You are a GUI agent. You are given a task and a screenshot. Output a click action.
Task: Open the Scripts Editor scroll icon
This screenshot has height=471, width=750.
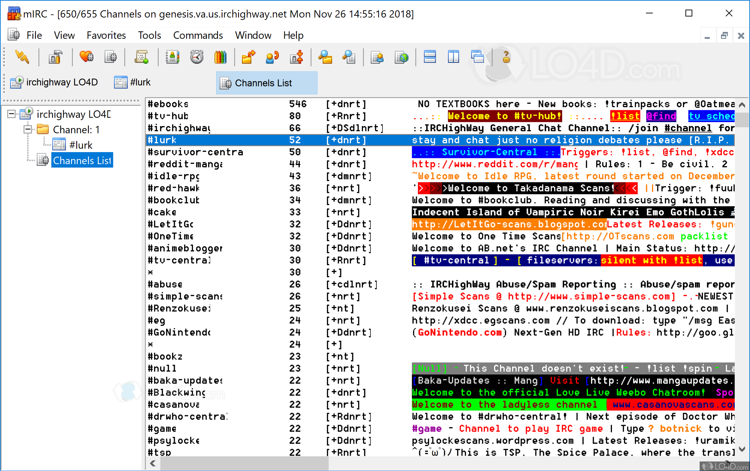click(x=141, y=57)
